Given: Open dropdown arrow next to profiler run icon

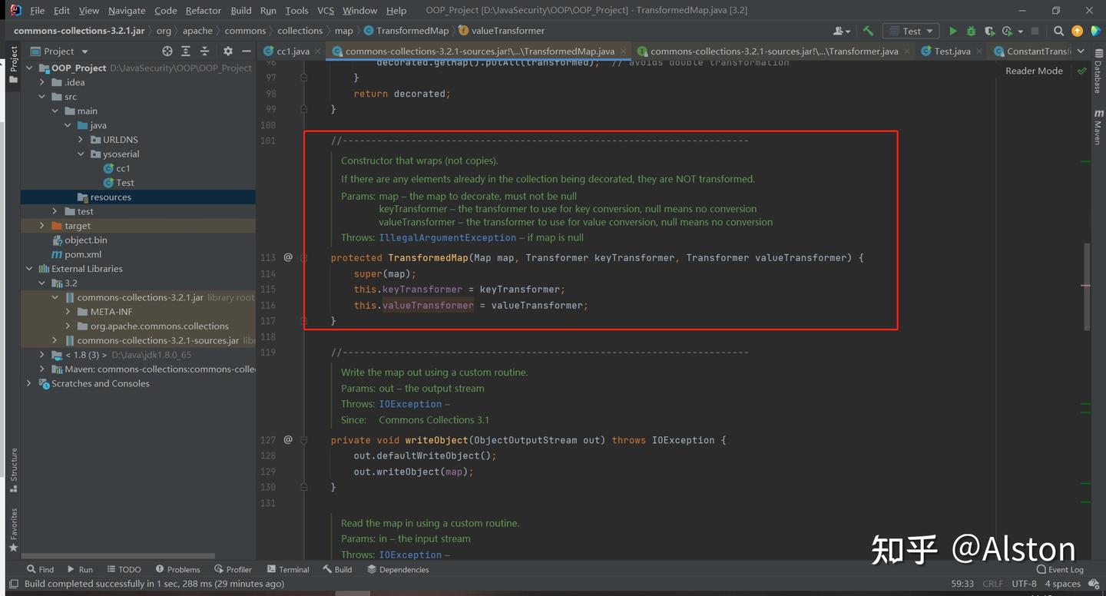Looking at the screenshot, I should (x=1020, y=31).
